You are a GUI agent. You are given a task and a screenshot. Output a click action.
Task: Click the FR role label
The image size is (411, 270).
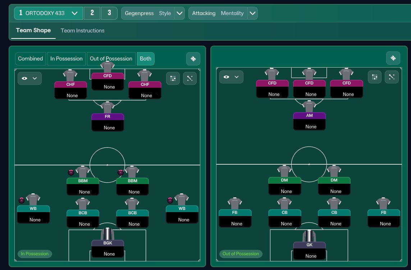(108, 116)
